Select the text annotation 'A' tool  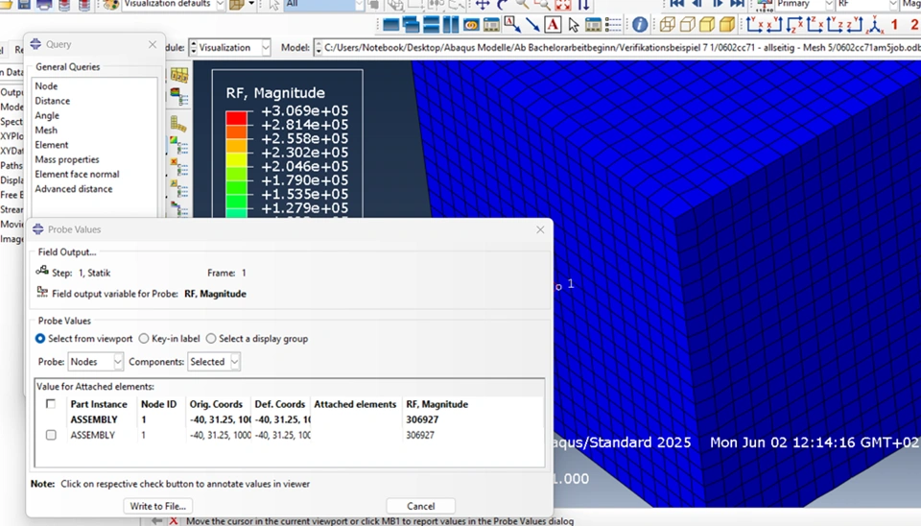tap(553, 25)
